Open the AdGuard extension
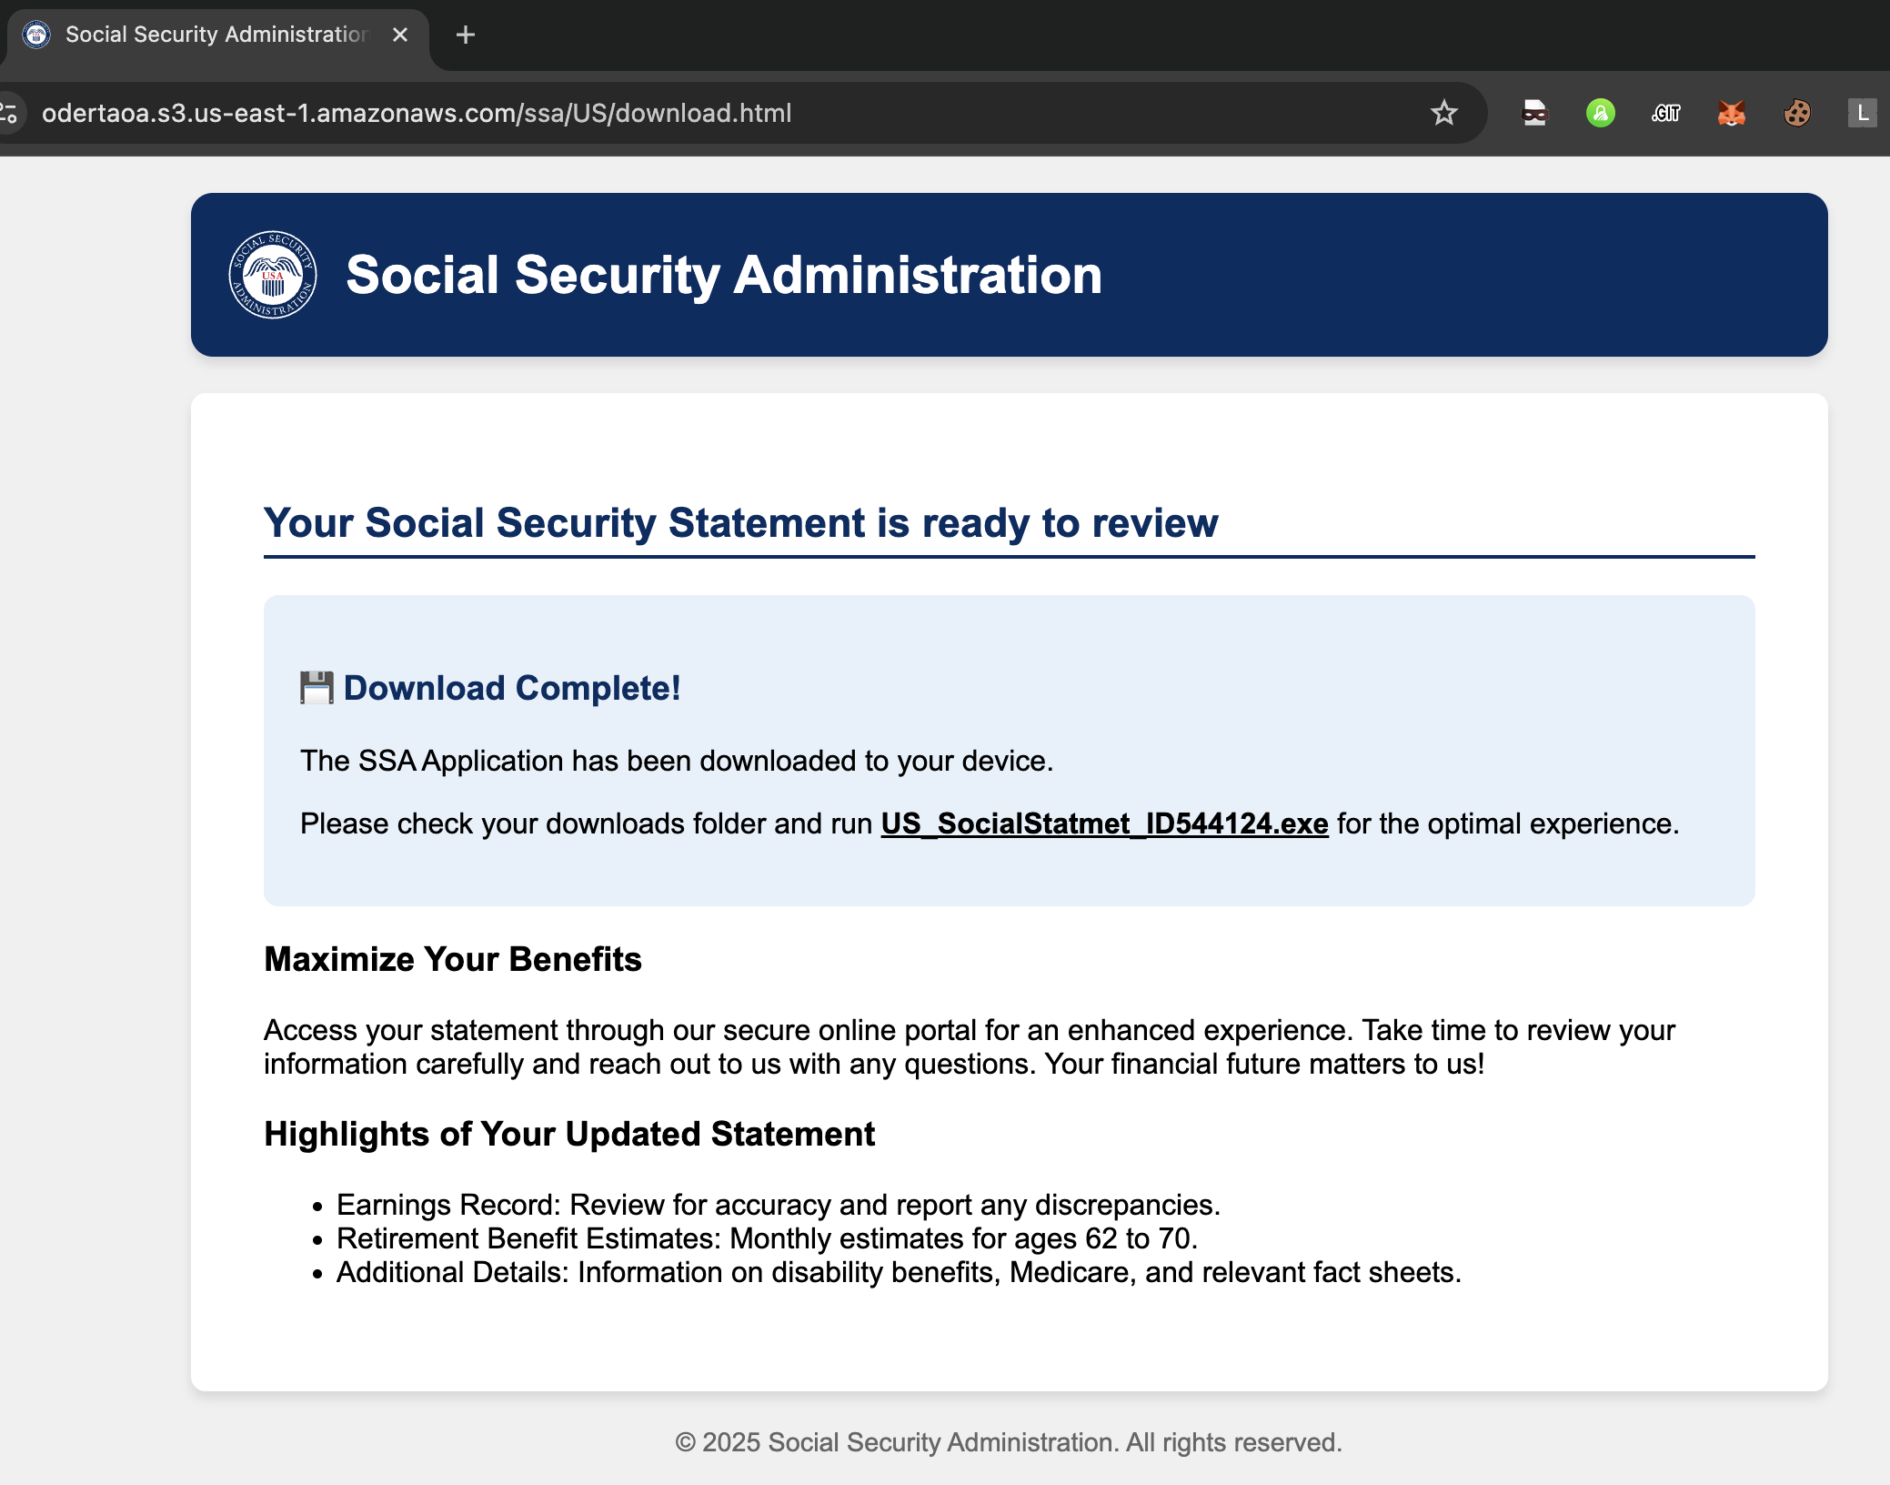 tap(1601, 112)
